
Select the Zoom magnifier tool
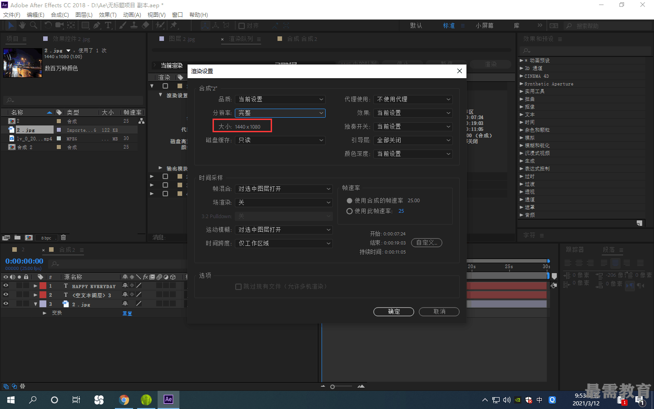pos(33,25)
